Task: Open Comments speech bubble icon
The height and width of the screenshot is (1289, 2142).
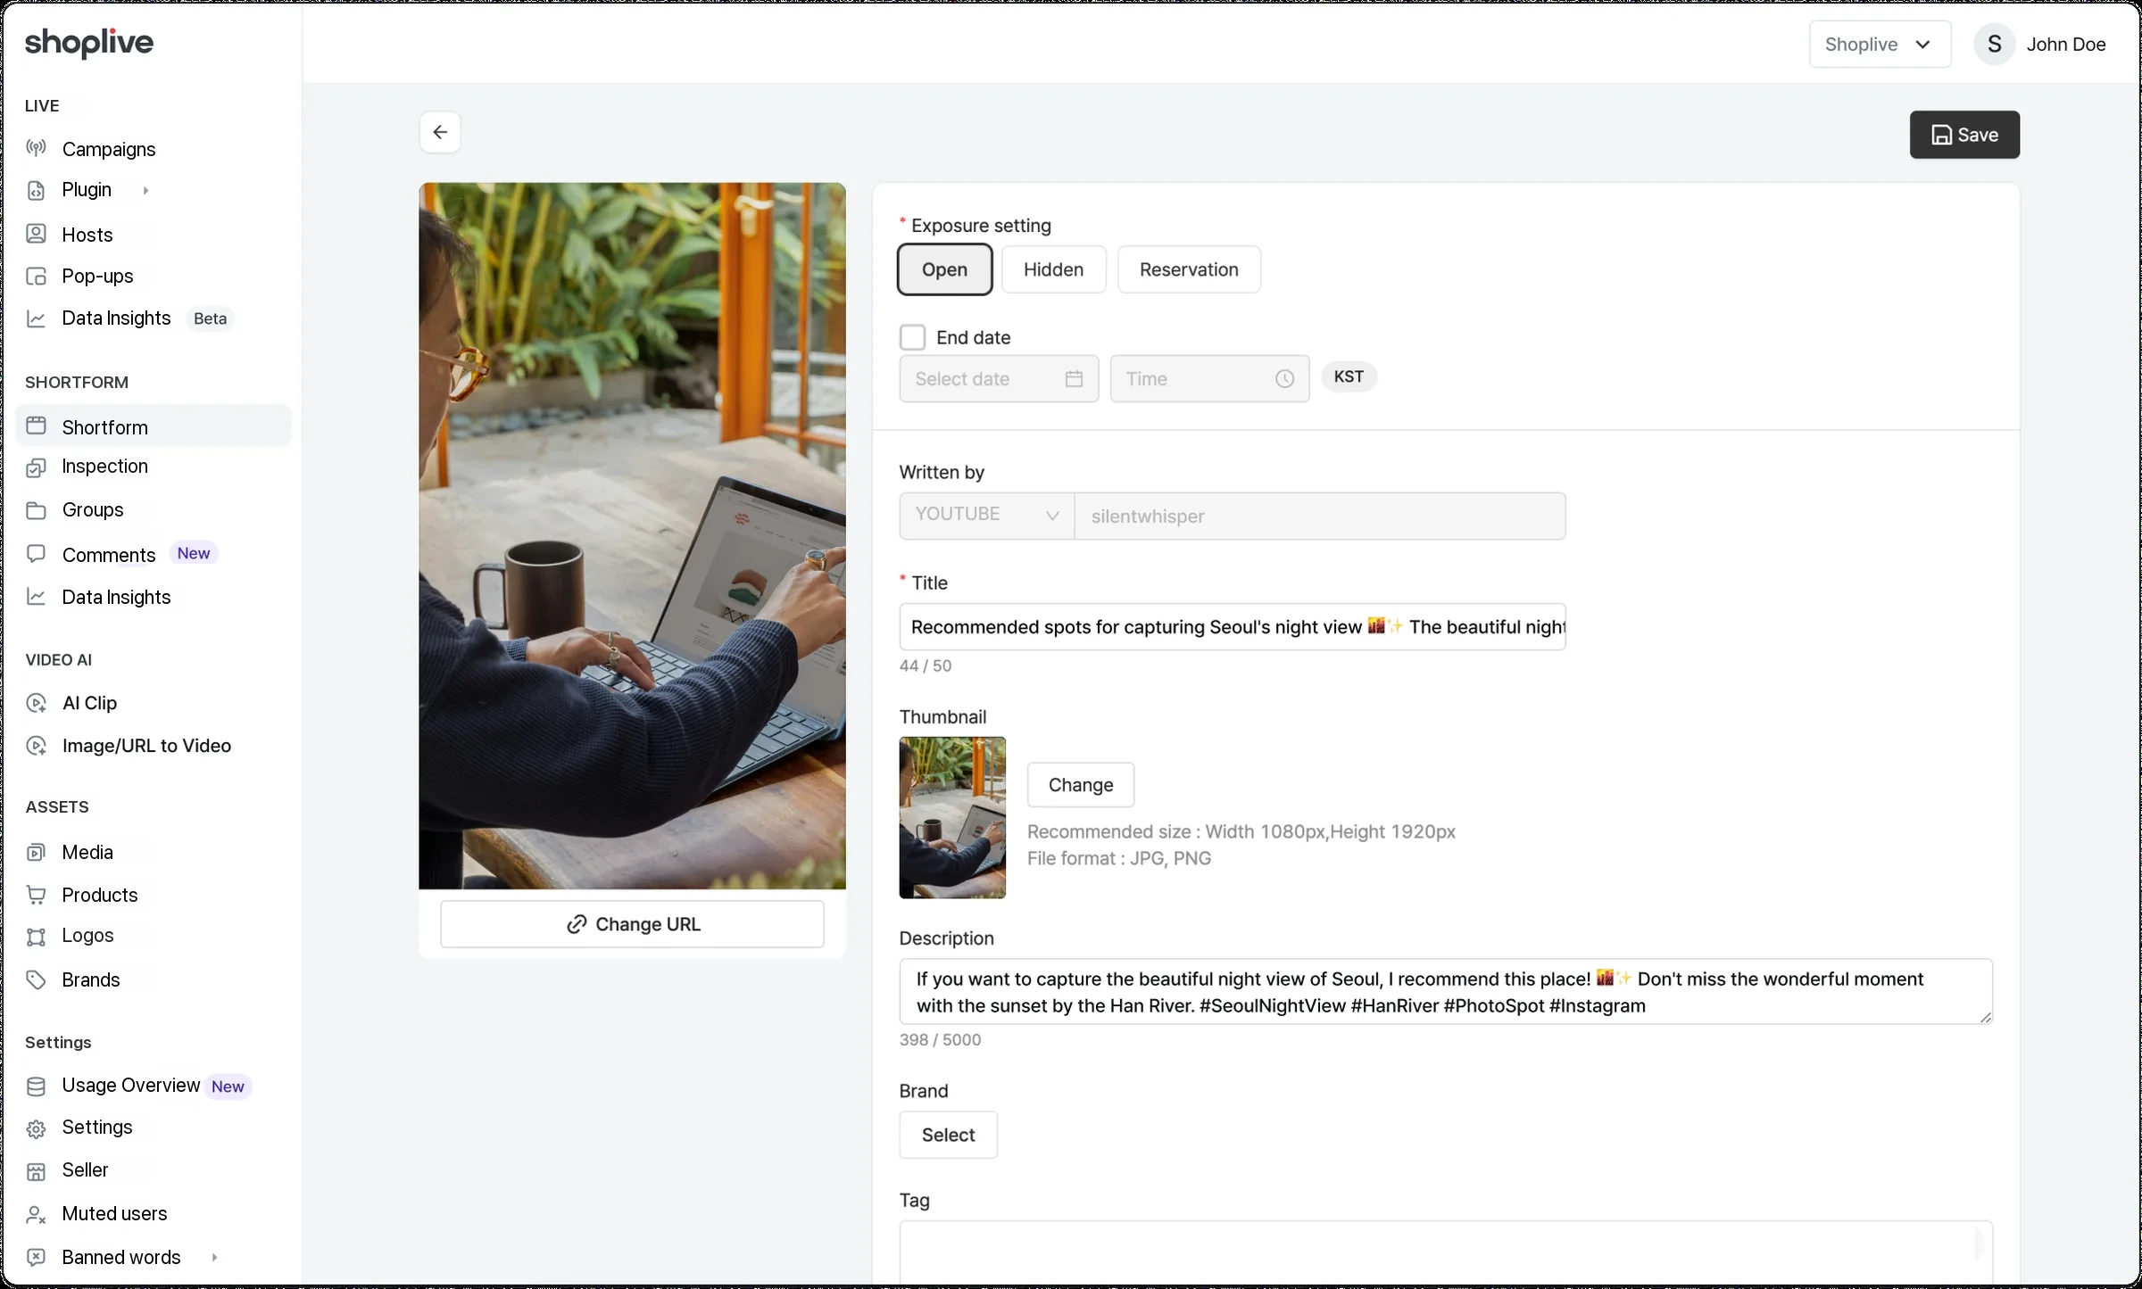Action: pos(36,554)
